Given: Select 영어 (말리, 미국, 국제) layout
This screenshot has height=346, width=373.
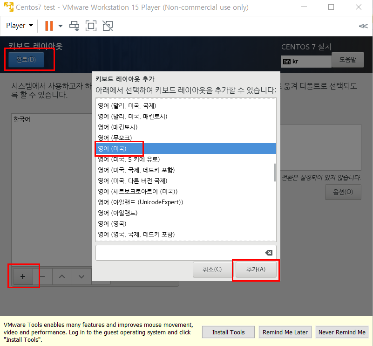Looking at the screenshot, I should 186,106.
